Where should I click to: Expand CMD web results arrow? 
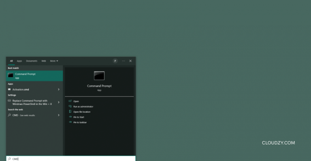coord(59,115)
